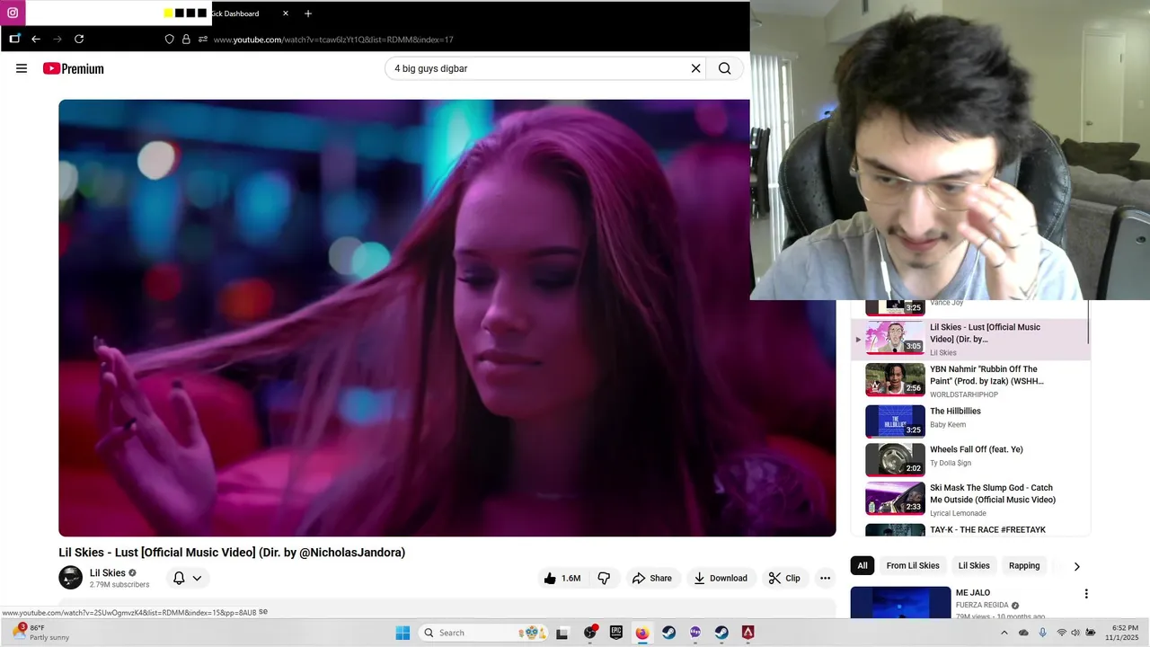Open the YouTube hamburger guide menu
This screenshot has height=647, width=1150.
tap(22, 68)
